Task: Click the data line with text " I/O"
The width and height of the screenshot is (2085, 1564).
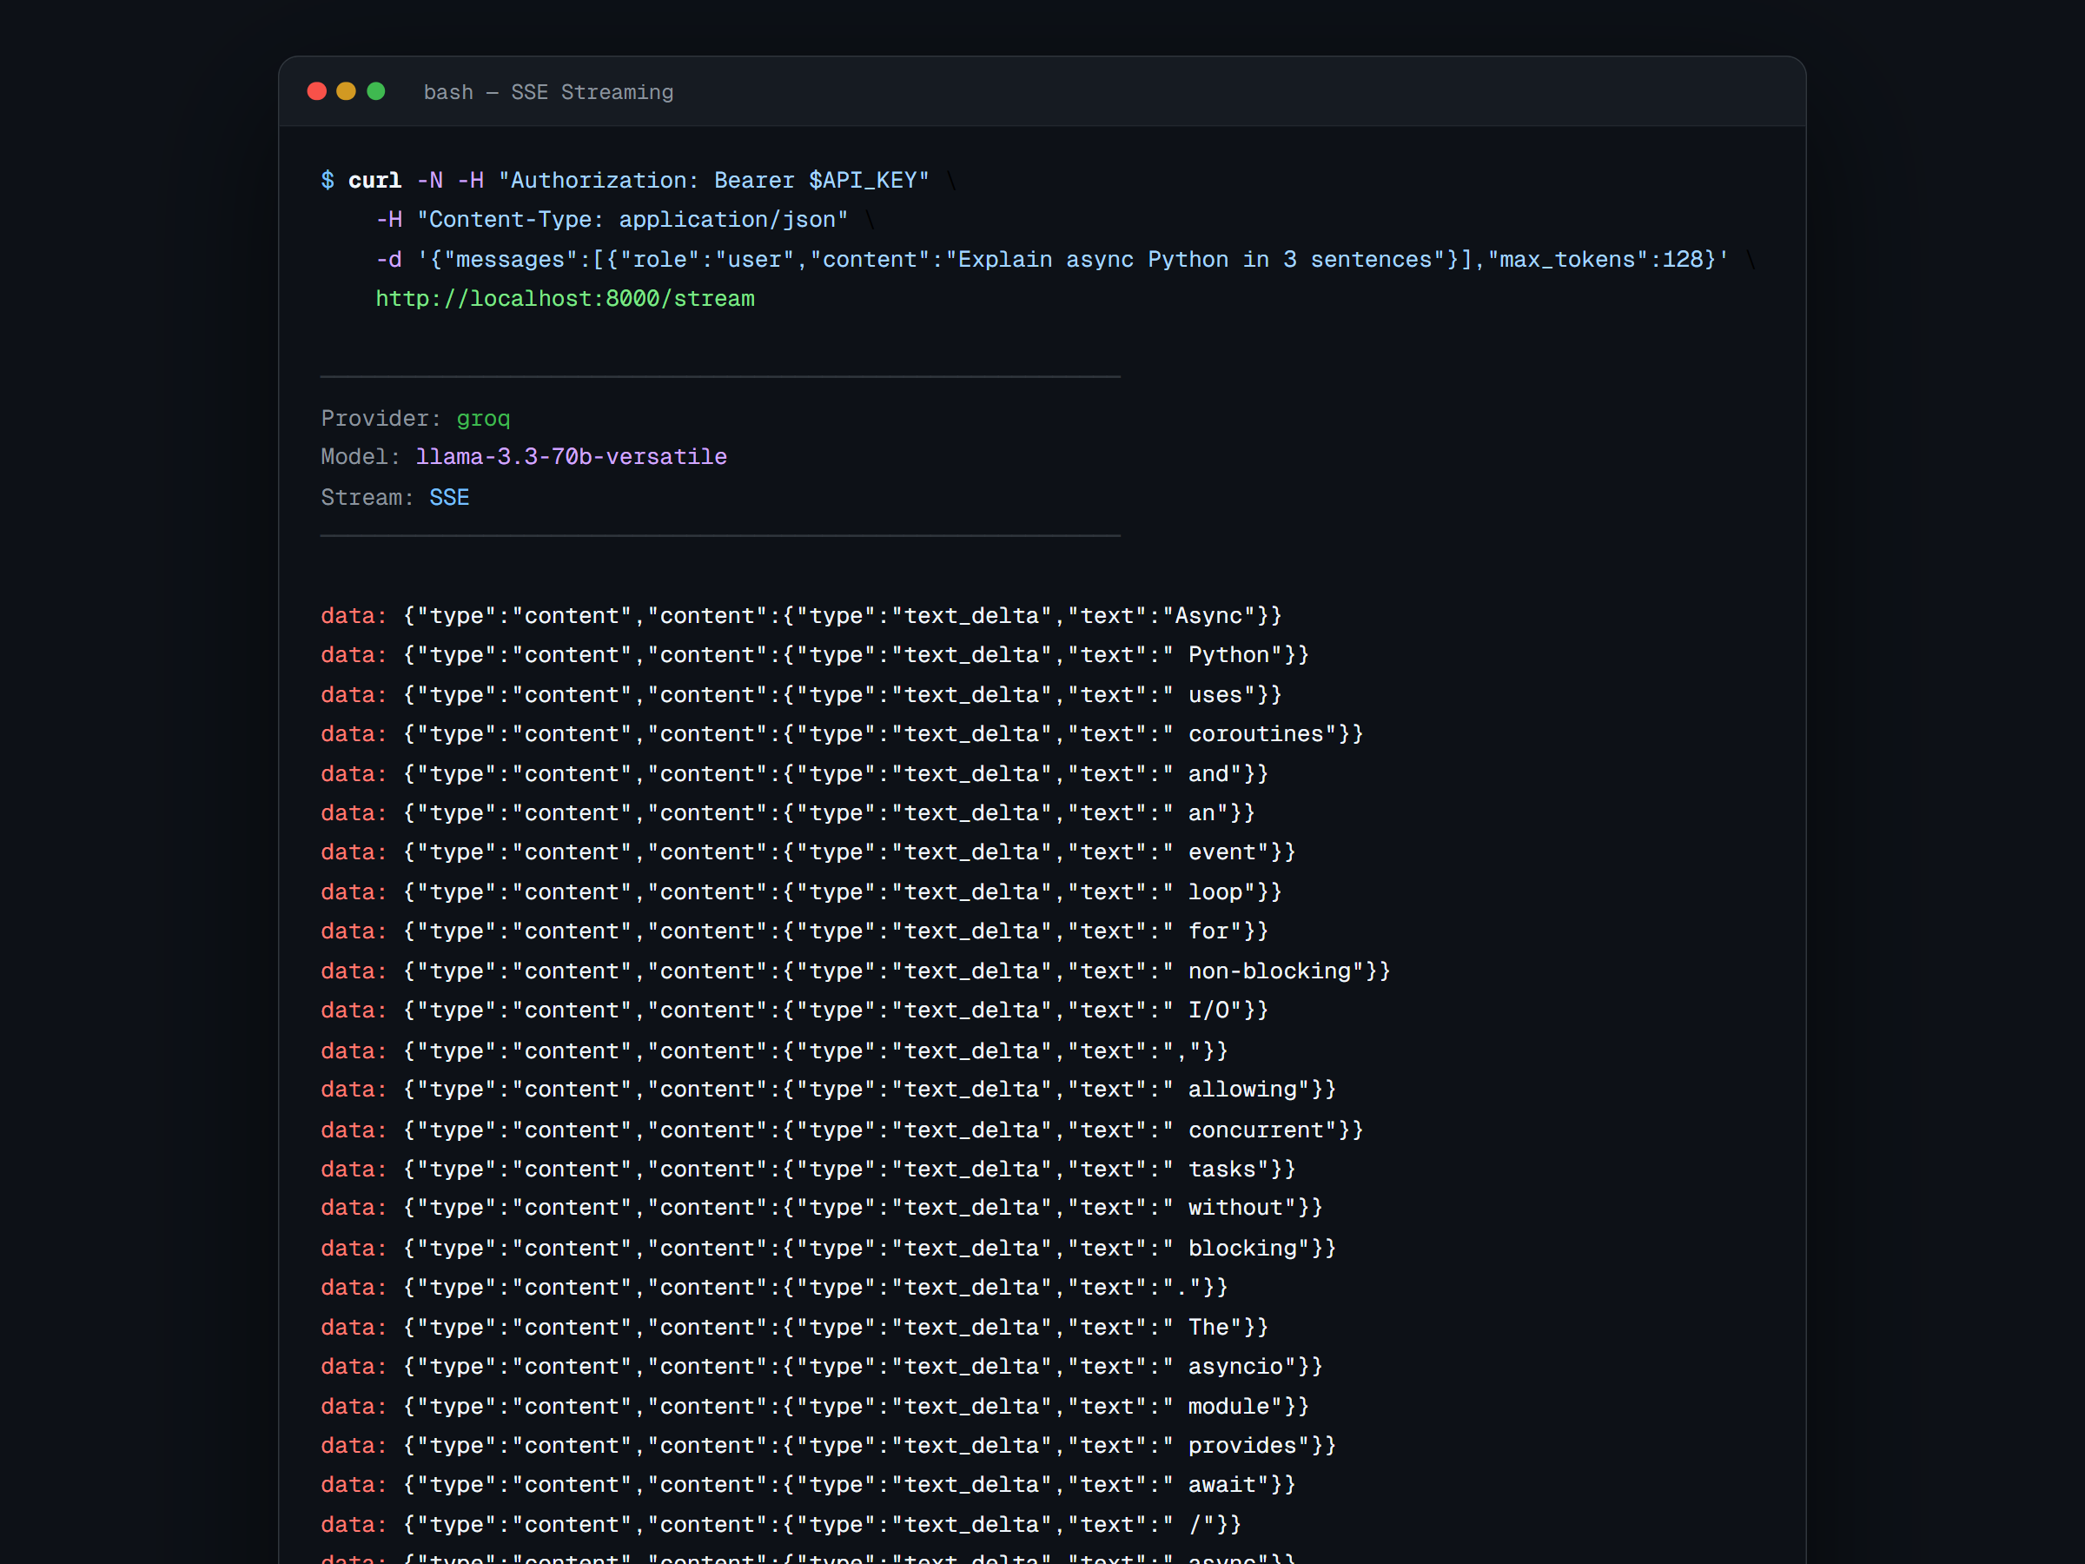Action: (x=796, y=1011)
